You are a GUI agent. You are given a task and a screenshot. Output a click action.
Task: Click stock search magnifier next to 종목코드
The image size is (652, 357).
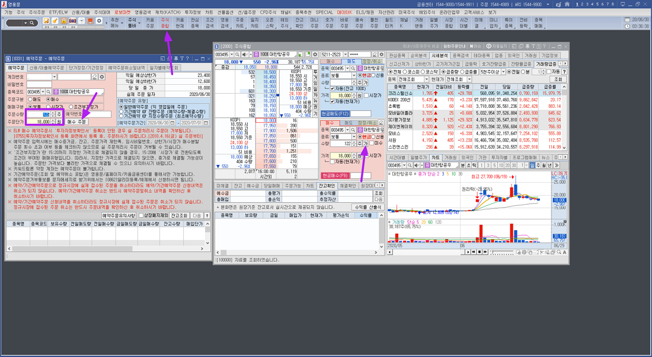point(49,91)
